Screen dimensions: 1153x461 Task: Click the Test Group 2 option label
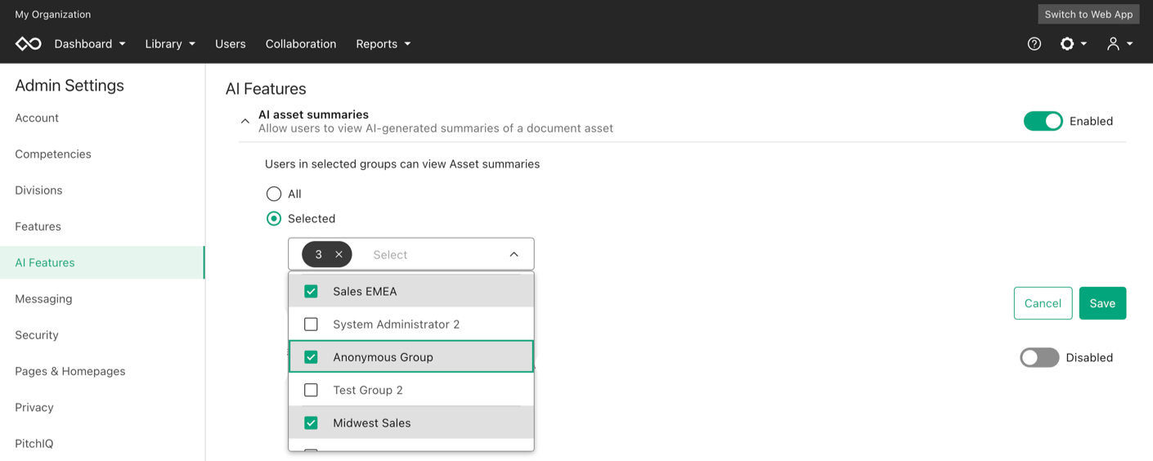(368, 390)
